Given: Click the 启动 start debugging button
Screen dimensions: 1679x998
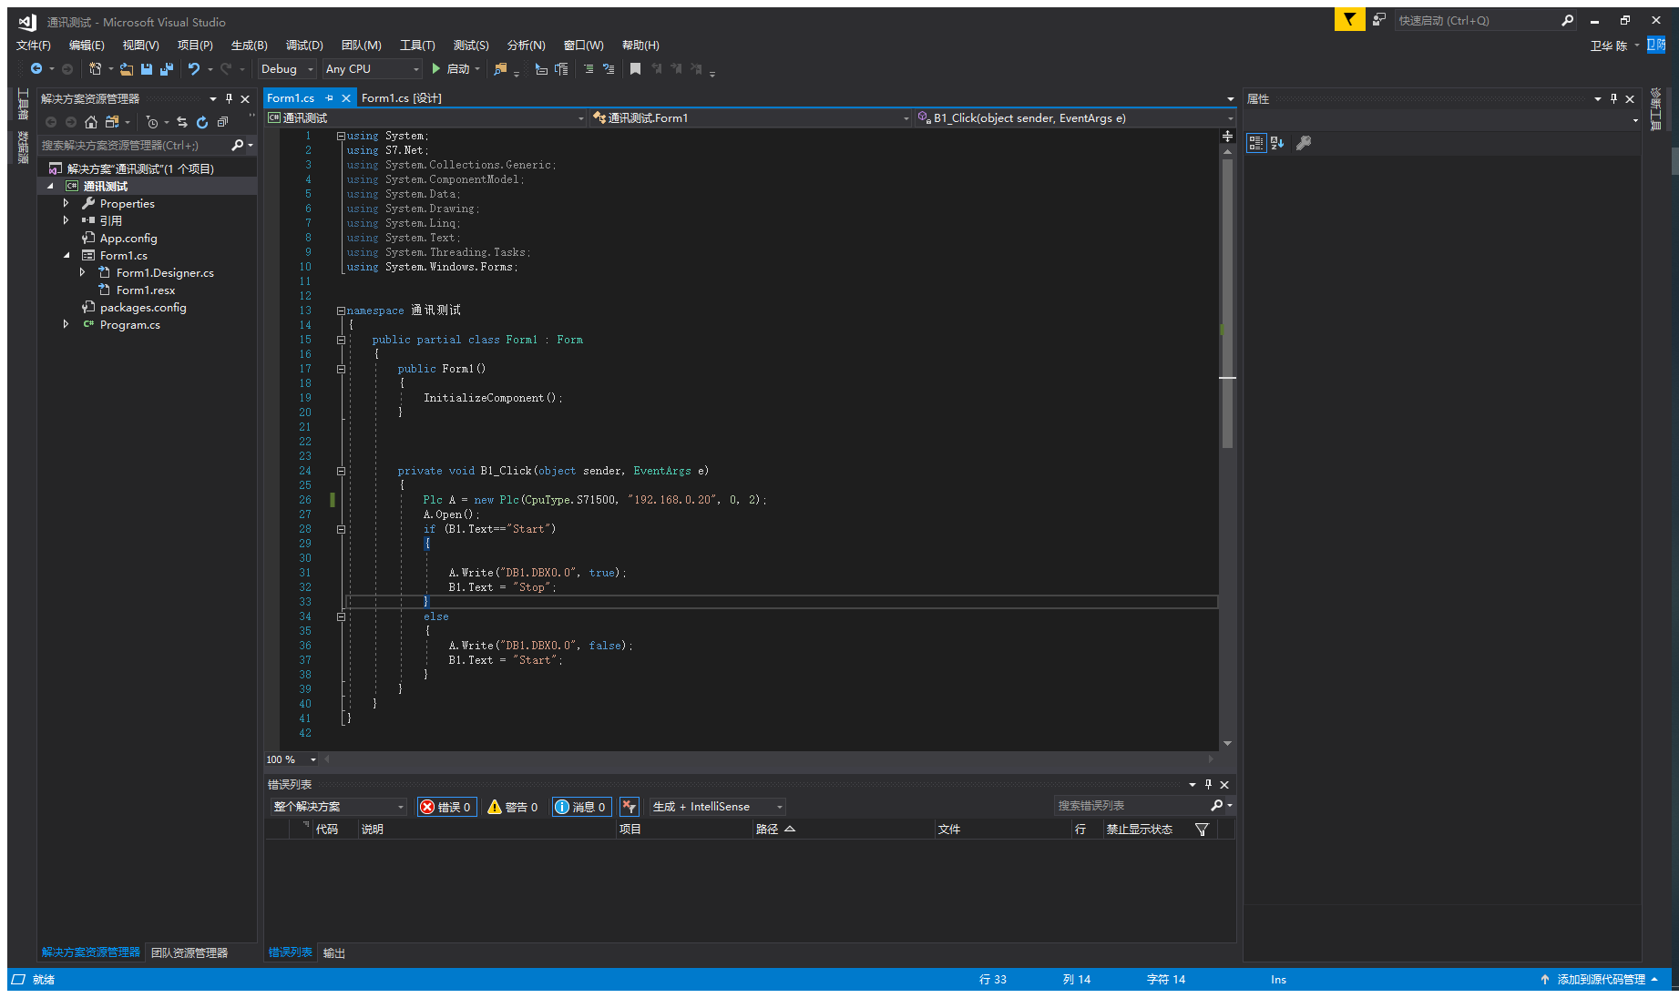Looking at the screenshot, I should coord(450,69).
